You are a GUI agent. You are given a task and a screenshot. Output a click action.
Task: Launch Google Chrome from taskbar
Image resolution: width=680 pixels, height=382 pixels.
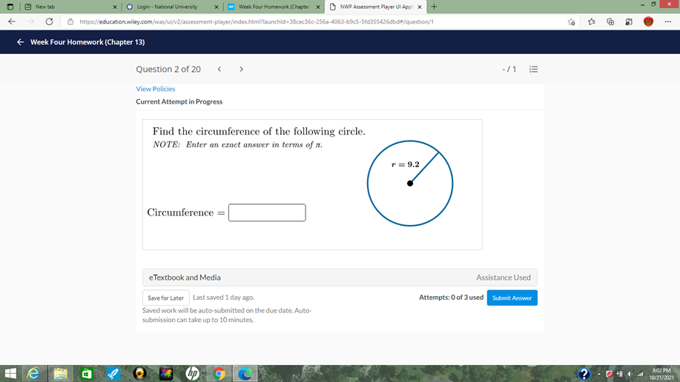[219, 373]
